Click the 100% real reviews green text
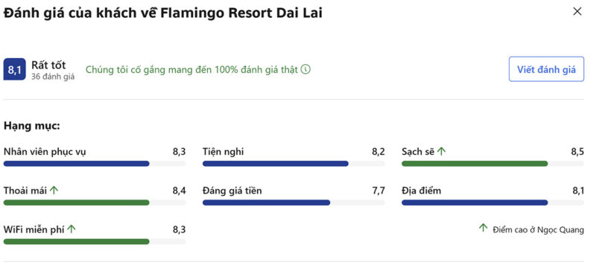The width and height of the screenshot is (596, 274). [191, 70]
